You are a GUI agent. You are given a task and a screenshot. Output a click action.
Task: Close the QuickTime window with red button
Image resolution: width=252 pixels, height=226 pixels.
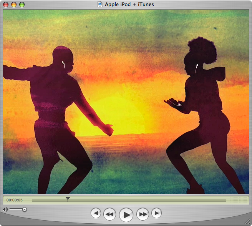6,5
